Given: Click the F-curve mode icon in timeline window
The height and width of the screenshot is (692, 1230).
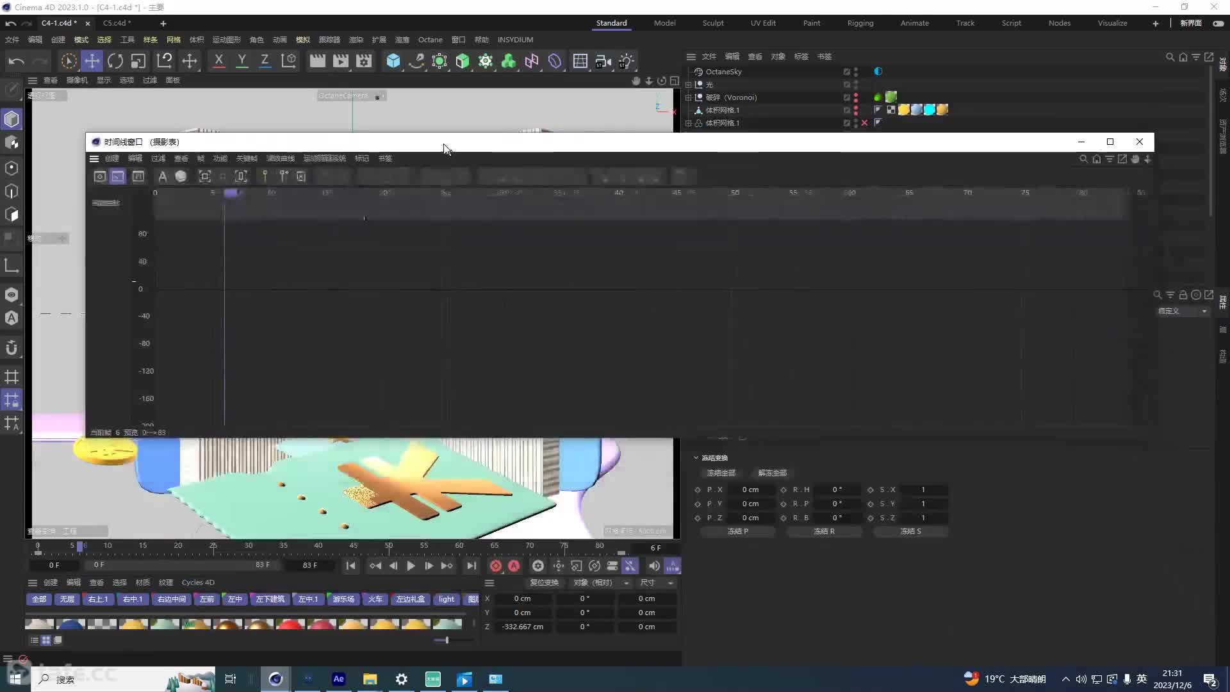Looking at the screenshot, I should tap(118, 176).
